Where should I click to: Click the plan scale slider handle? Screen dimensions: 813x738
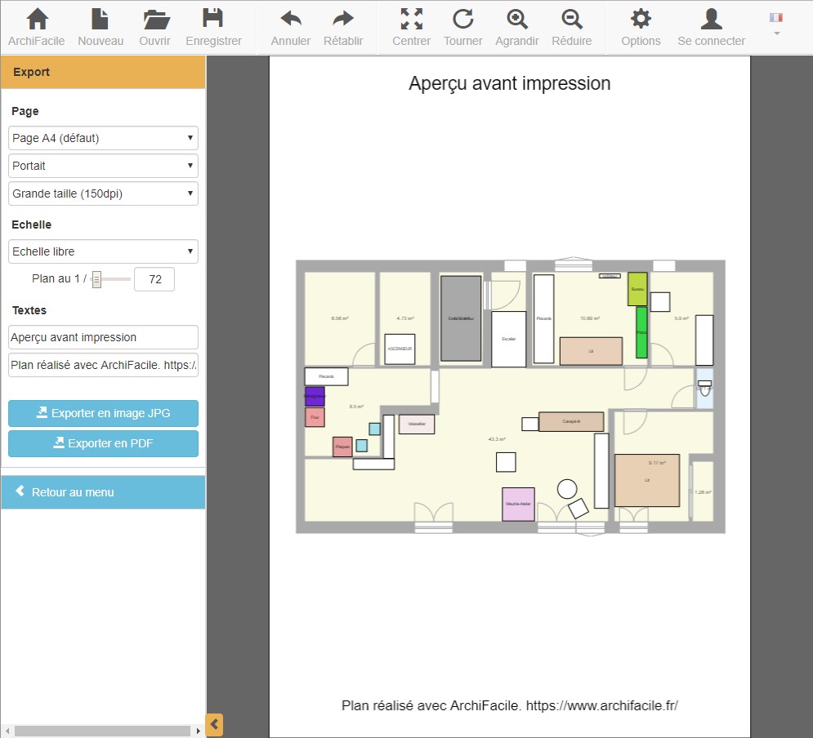(96, 280)
